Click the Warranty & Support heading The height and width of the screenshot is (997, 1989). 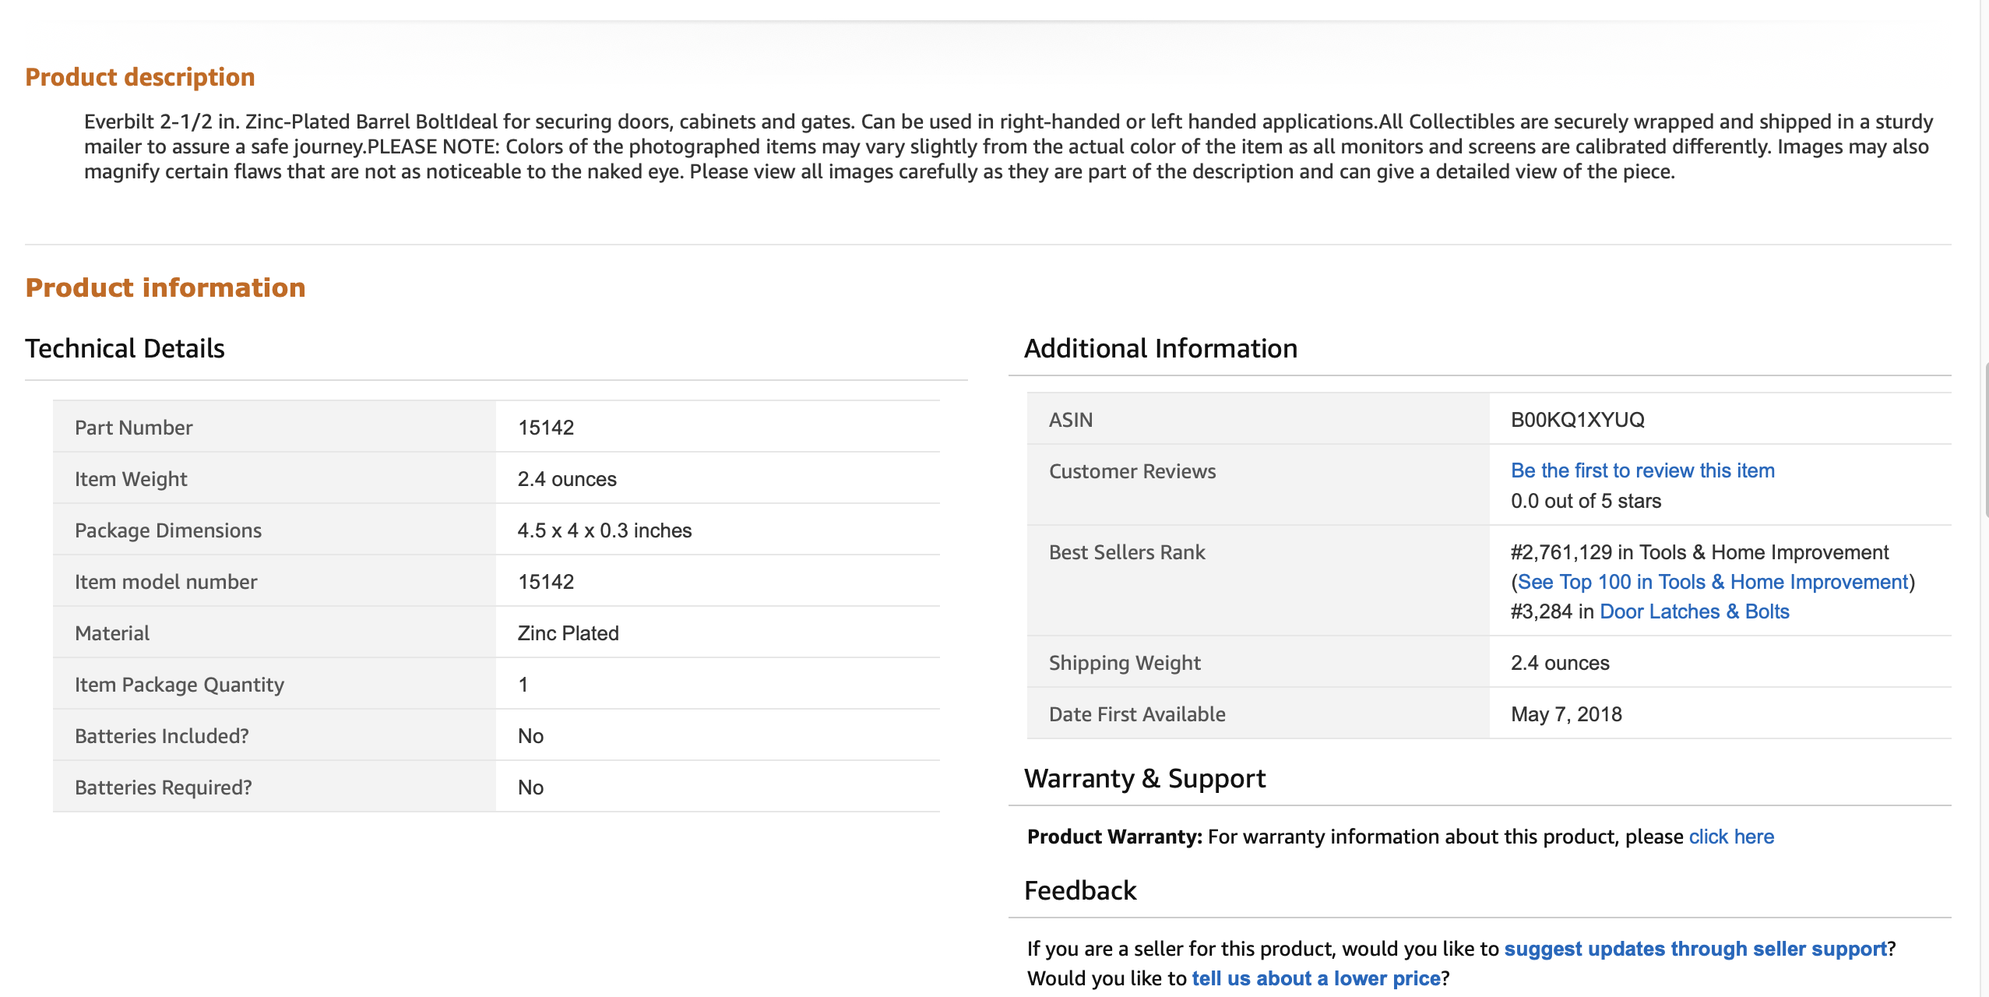(1144, 778)
